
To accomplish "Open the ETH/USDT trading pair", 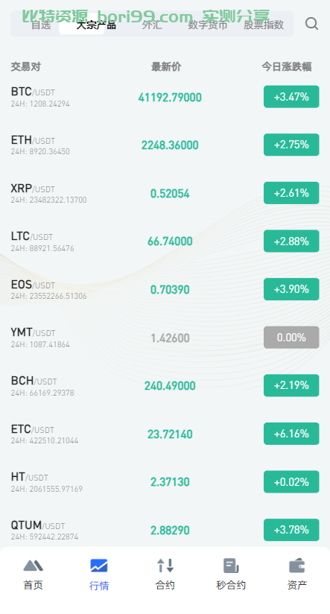I will pos(165,145).
